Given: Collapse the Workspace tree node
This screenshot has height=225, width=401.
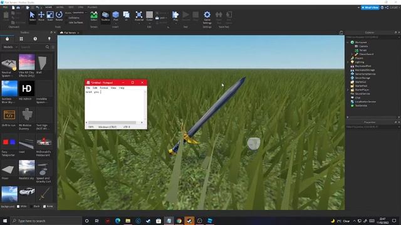Looking at the screenshot, I should pos(348,42).
